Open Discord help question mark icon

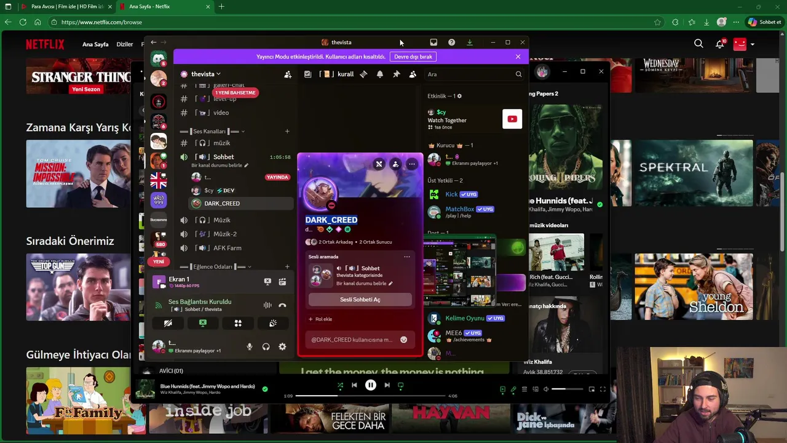coord(451,42)
